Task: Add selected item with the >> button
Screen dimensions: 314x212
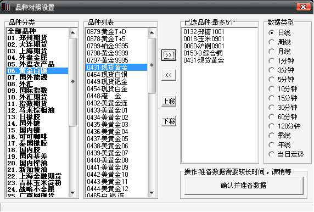Action: coord(169,55)
